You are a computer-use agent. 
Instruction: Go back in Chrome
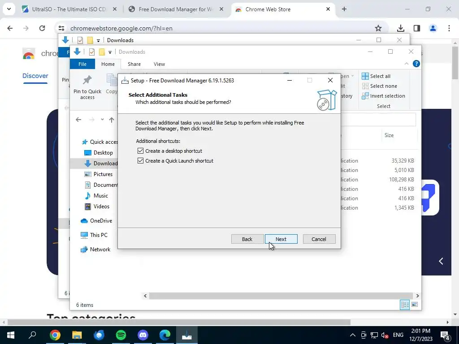[x=10, y=28]
